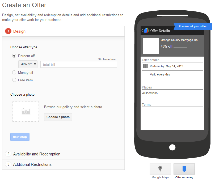Screen dimensions: 215x182
Task: Click the map pin icon above Google Maps
Action: [160, 168]
